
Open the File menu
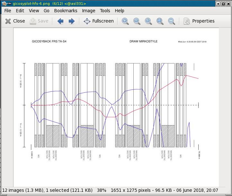(x=7, y=11)
